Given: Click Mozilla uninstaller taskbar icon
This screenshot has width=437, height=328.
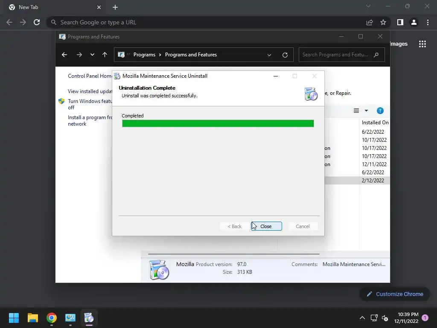Looking at the screenshot, I should (89, 318).
